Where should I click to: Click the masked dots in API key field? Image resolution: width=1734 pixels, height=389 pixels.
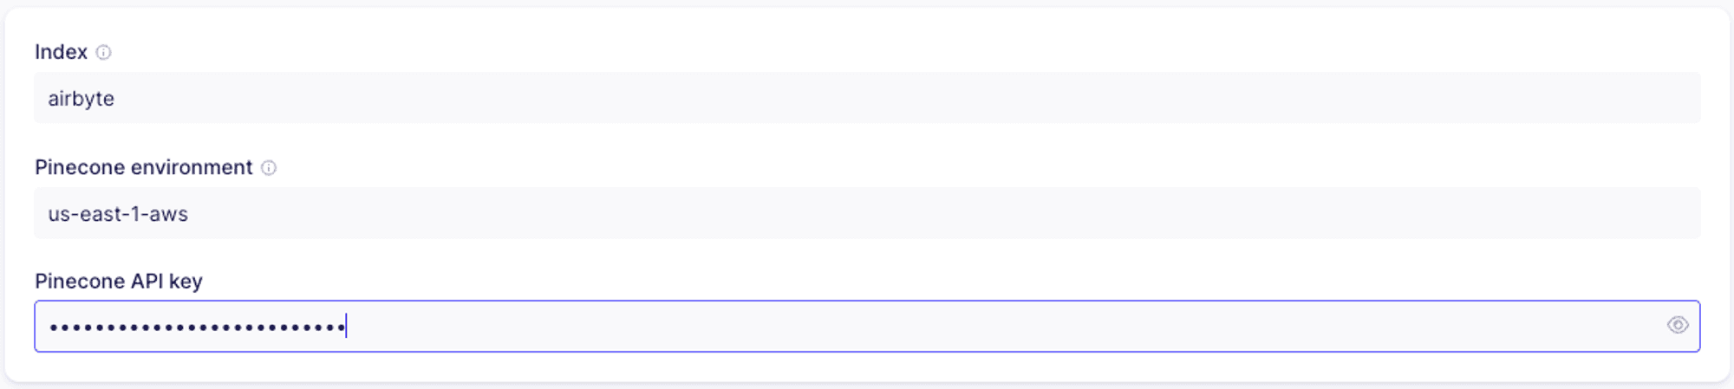(197, 327)
